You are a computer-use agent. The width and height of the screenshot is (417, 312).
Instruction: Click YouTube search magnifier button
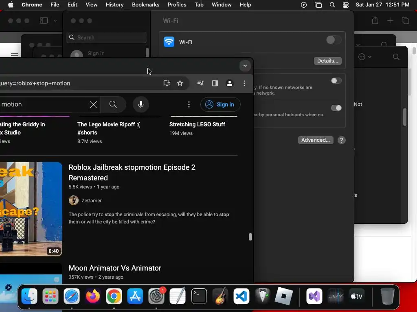coord(113,104)
